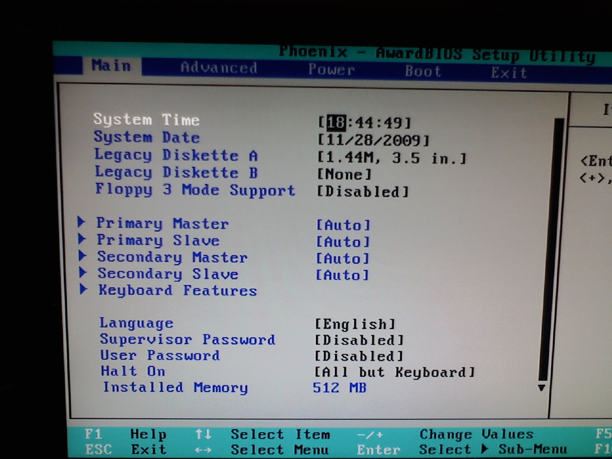
Task: Toggle User Password Disabled value
Action: [359, 356]
